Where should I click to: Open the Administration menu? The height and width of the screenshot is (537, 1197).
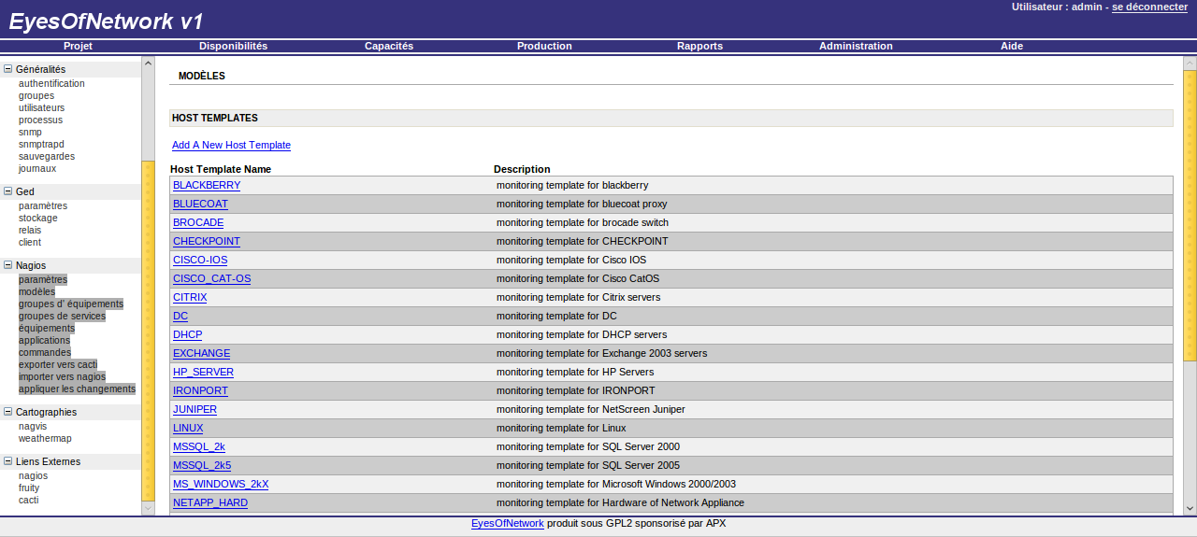855,46
